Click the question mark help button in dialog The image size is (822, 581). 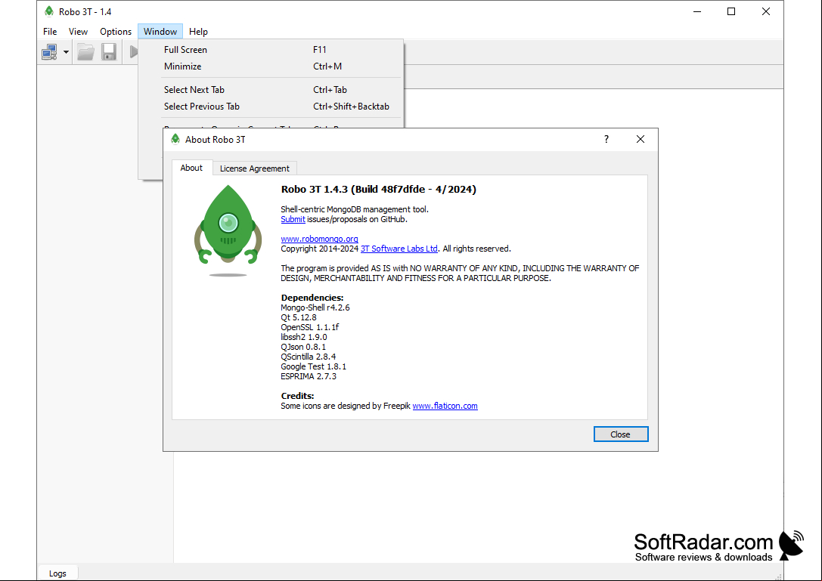coord(606,139)
